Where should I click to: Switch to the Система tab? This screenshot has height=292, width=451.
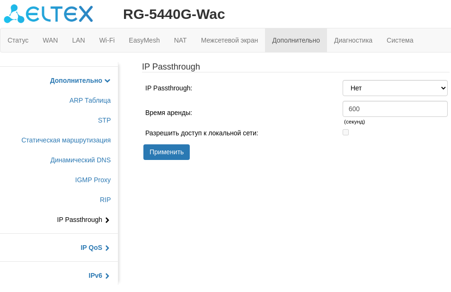(400, 40)
